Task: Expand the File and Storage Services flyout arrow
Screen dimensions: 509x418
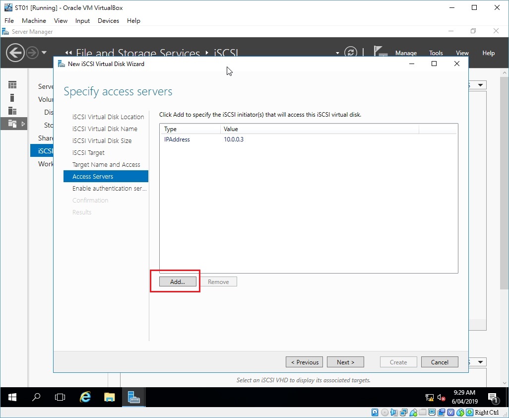Action: coord(23,124)
